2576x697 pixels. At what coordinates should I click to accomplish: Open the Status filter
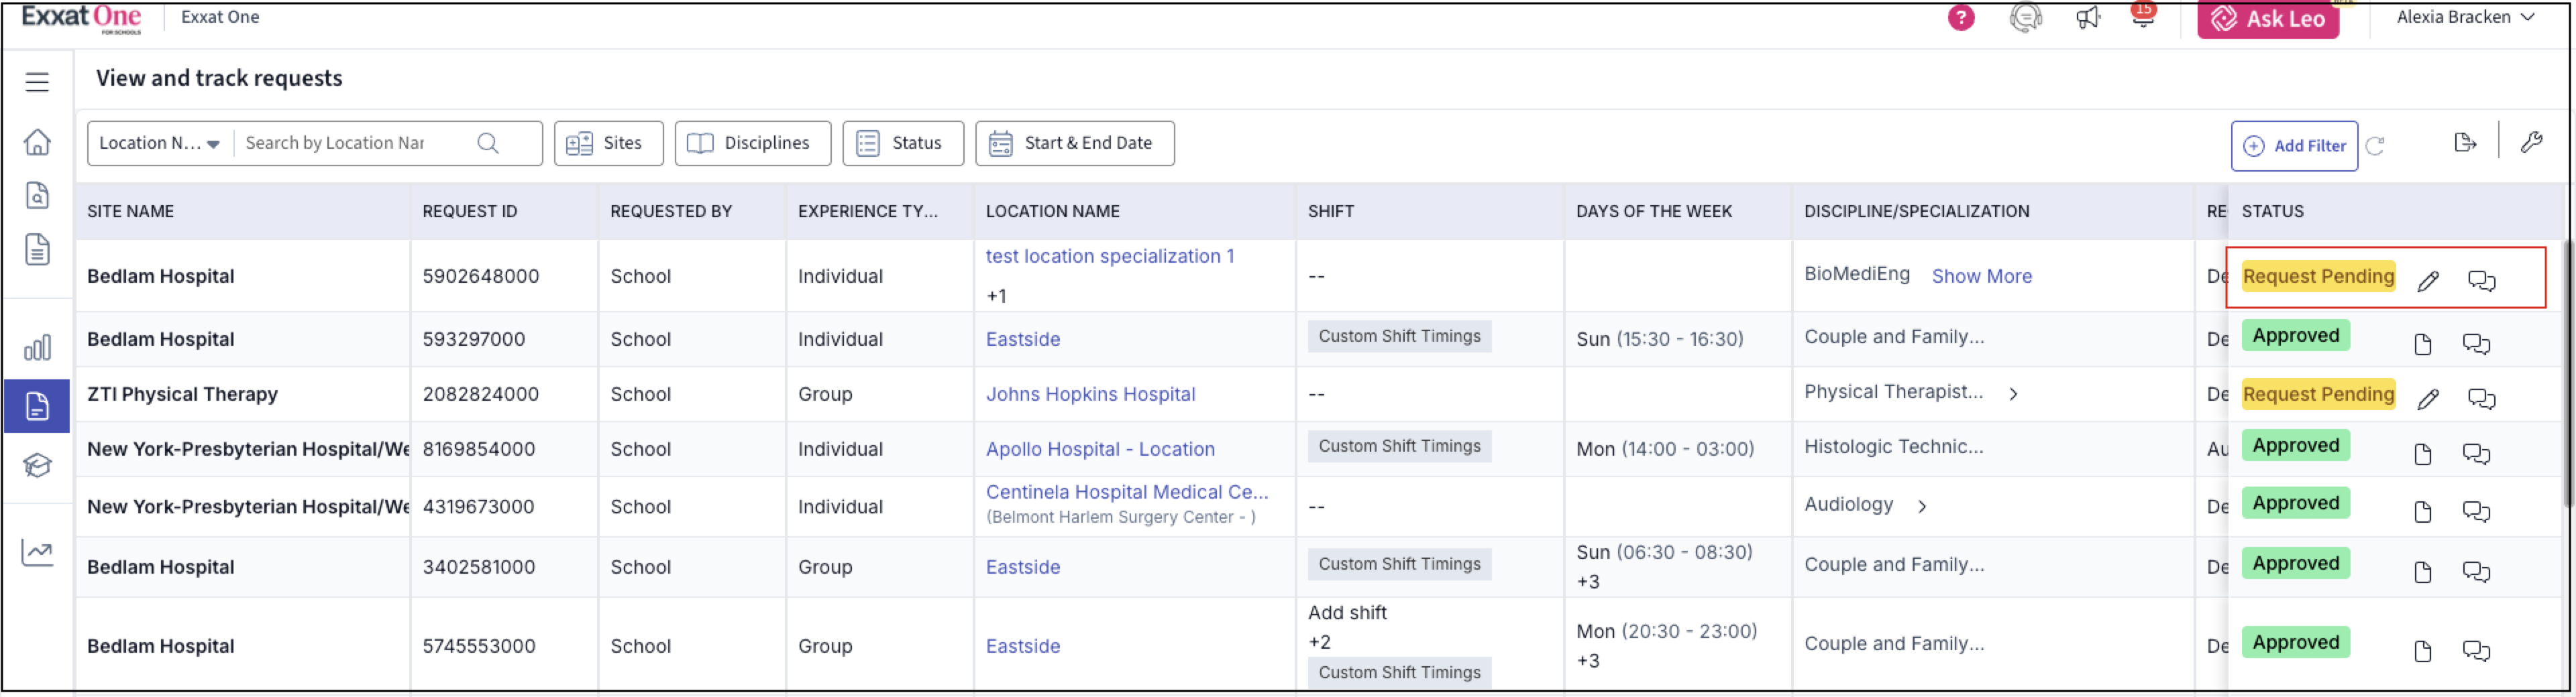[902, 144]
